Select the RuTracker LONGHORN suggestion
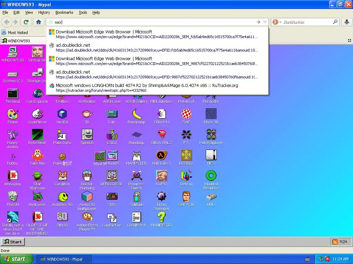Screen dimensions: 353x264 click(157, 88)
